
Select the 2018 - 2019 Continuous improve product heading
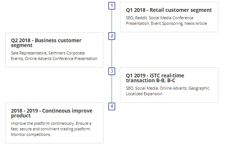pos(52,113)
